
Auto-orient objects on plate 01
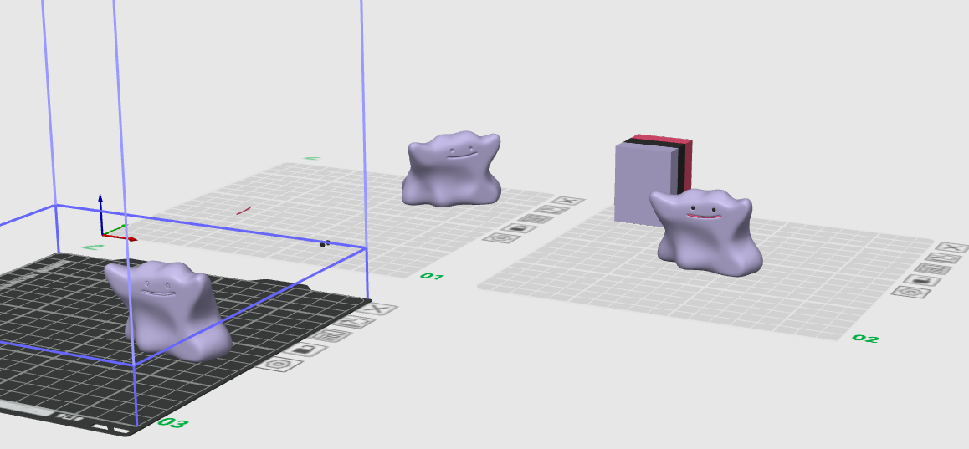551,210
